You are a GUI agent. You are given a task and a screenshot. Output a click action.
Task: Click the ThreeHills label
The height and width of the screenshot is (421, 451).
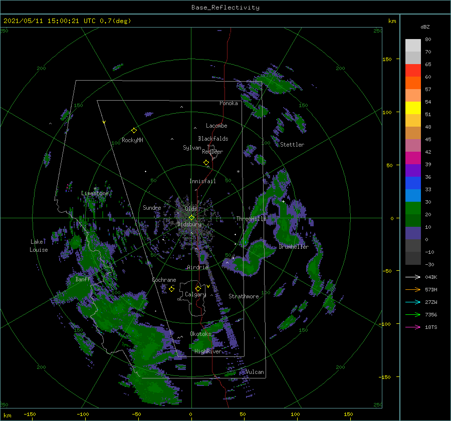pyautogui.click(x=252, y=219)
